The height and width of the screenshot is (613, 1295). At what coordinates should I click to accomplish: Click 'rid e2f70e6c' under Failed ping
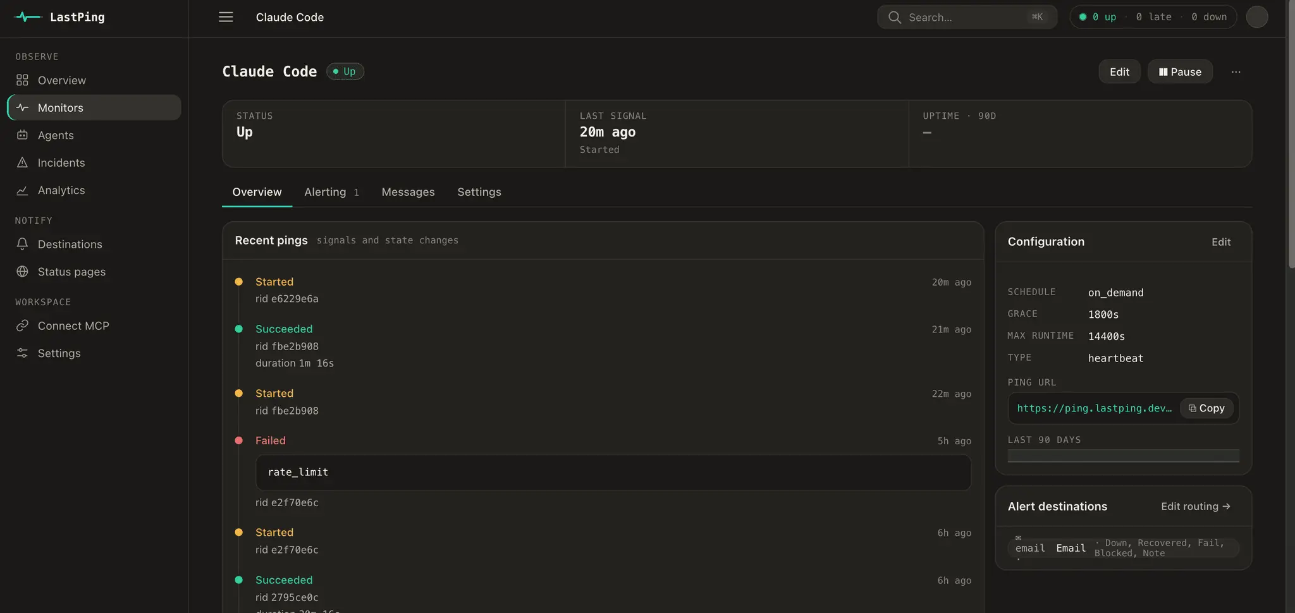coord(287,503)
